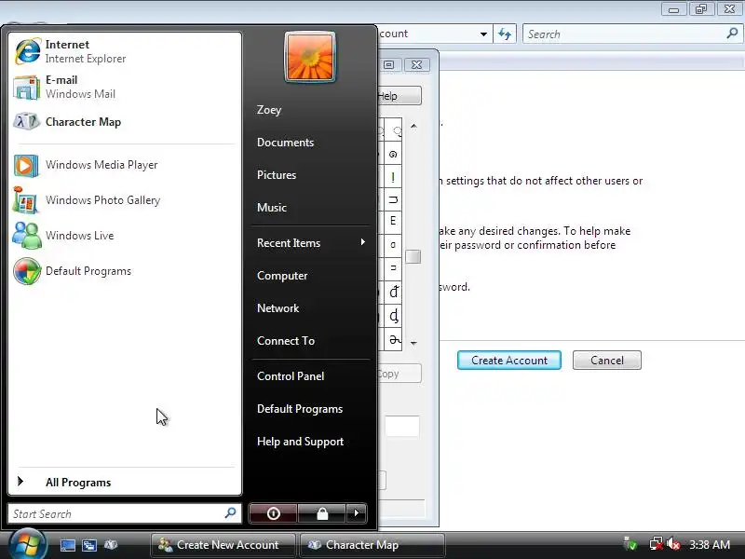Click the power sleep button

tap(273, 513)
